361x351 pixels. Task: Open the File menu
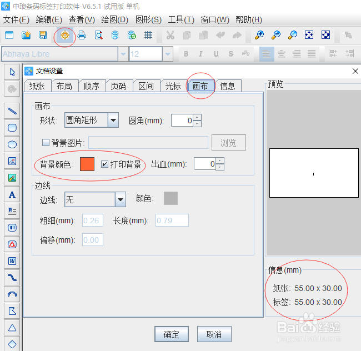click(x=16, y=20)
